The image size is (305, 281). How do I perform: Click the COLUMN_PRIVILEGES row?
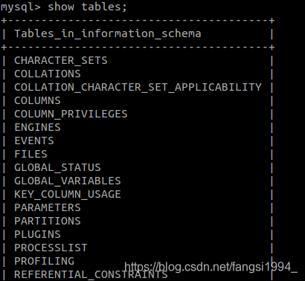(x=71, y=114)
